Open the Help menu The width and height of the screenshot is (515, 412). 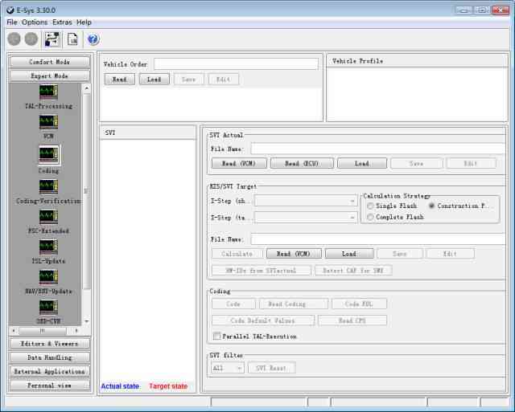pyautogui.click(x=84, y=22)
